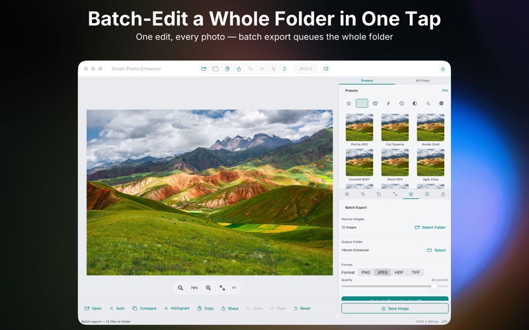The image size is (529, 330).
Task: Click undo arrow in top toolbar
Action: click(x=251, y=69)
